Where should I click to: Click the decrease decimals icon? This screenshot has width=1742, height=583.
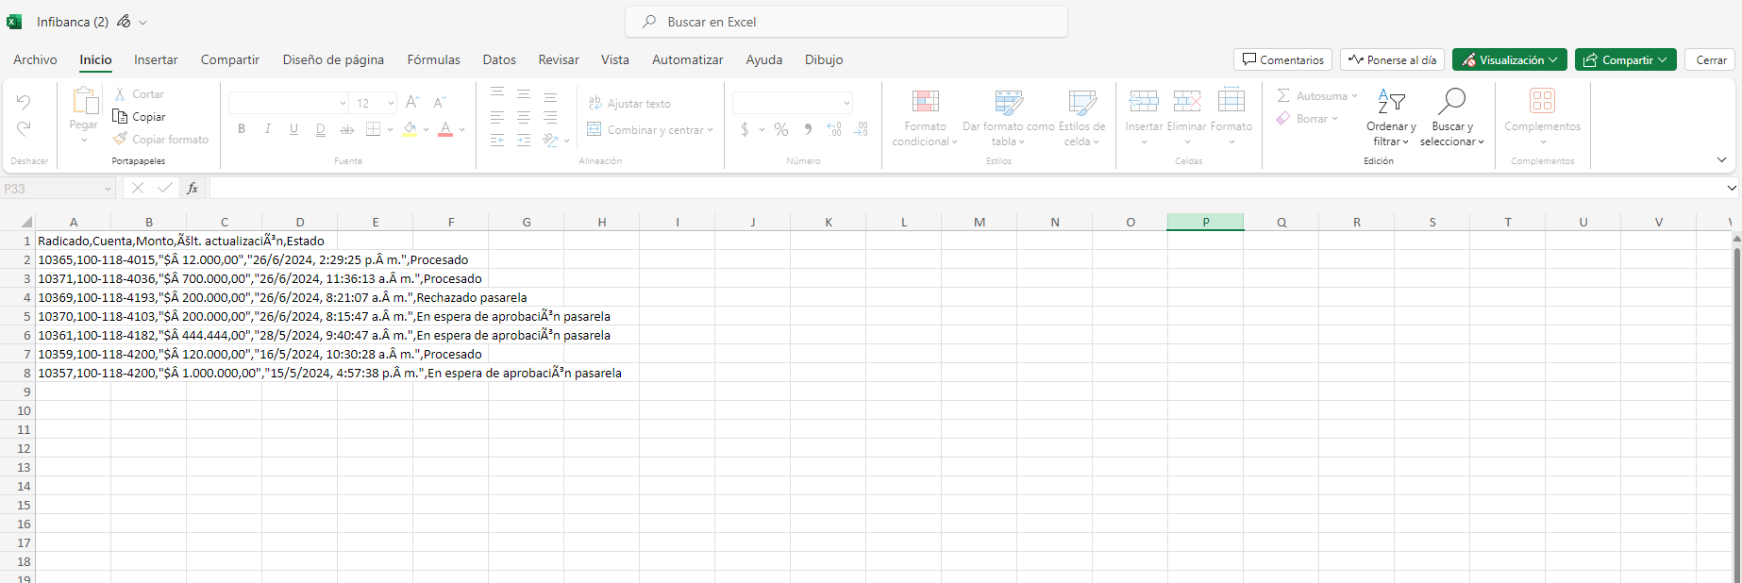coord(861,129)
